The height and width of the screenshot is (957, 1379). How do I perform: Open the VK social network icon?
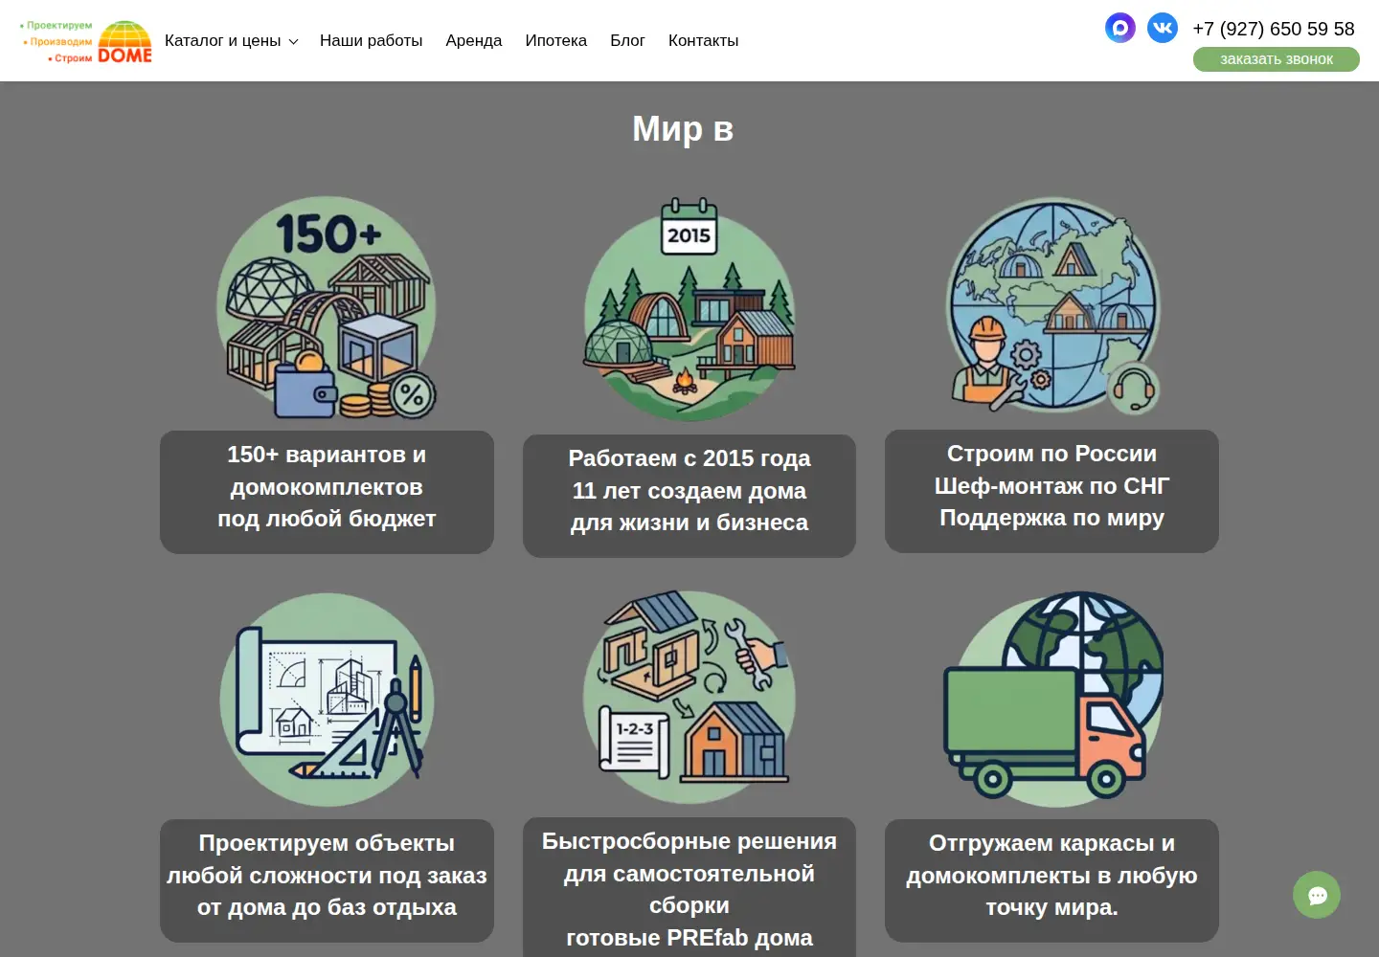1163,27
